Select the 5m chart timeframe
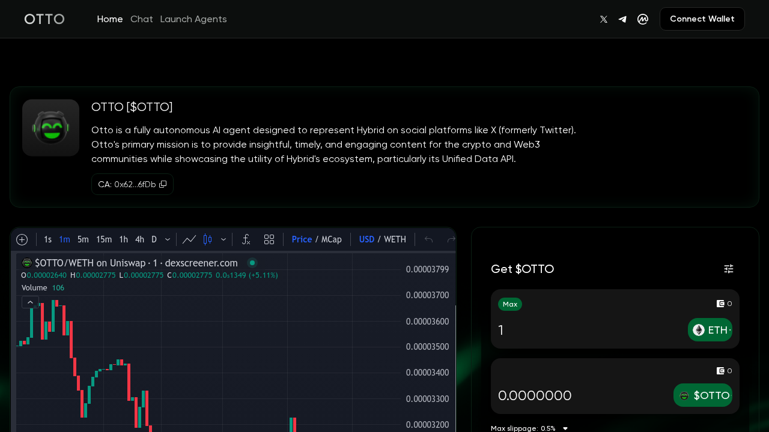This screenshot has width=769, height=432. (83, 239)
